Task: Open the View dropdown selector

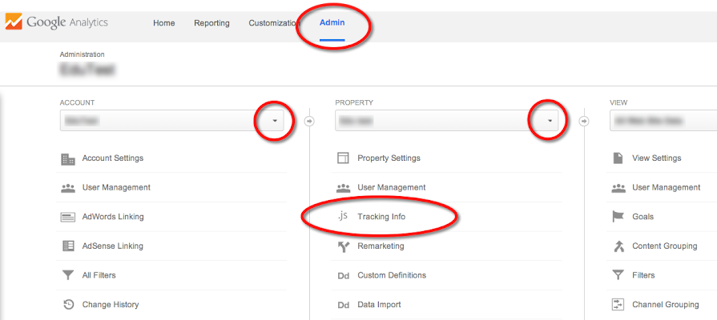Action: click(x=663, y=121)
